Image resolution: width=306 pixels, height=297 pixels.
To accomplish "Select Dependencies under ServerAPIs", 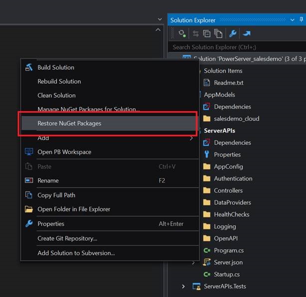I will click(x=232, y=142).
